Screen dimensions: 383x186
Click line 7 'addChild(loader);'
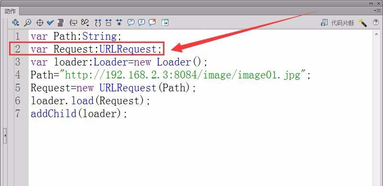(79, 114)
